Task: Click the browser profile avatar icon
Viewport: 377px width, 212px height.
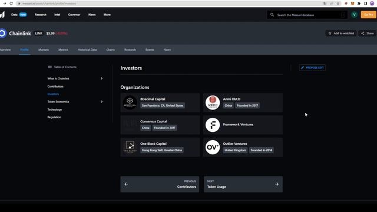Action: (372, 4)
